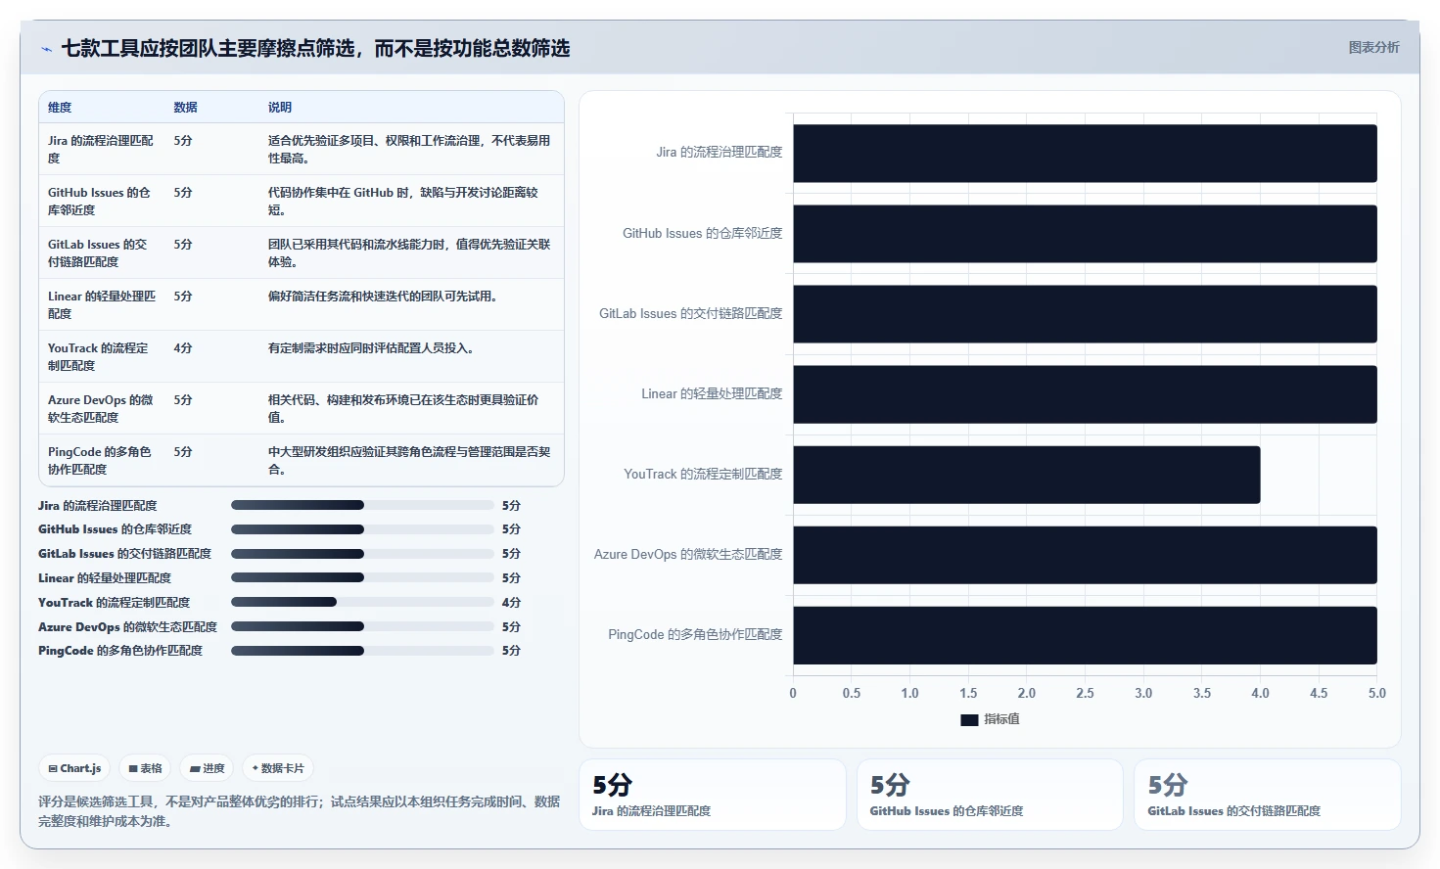Select the Azure DevOps 的微软生态匹配度 table cell
The width and height of the screenshot is (1440, 869).
[101, 409]
